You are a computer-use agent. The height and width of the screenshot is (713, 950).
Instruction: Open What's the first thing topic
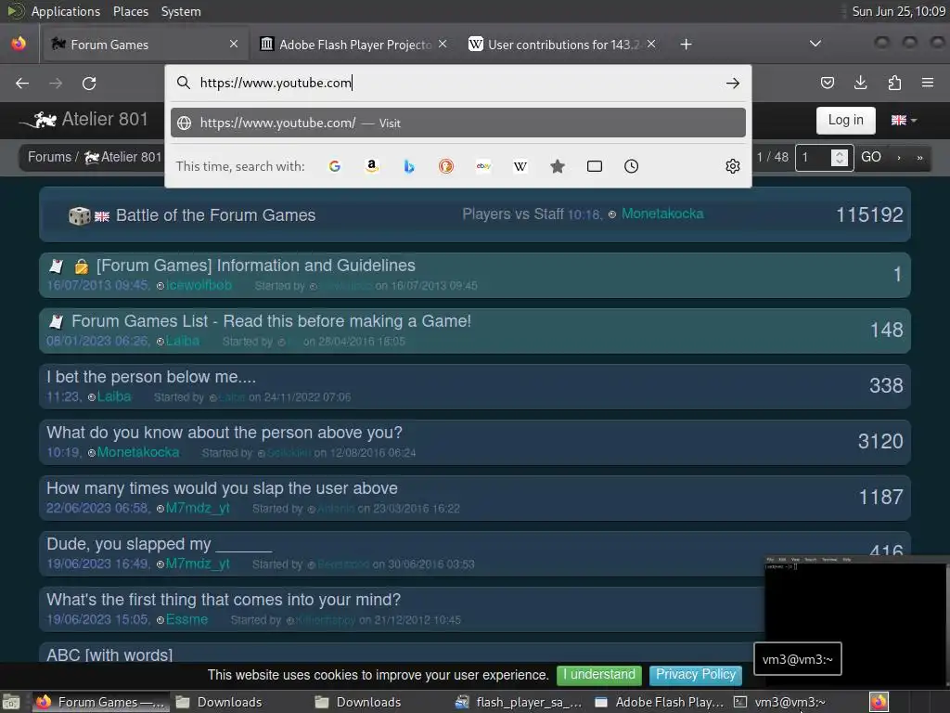(224, 601)
